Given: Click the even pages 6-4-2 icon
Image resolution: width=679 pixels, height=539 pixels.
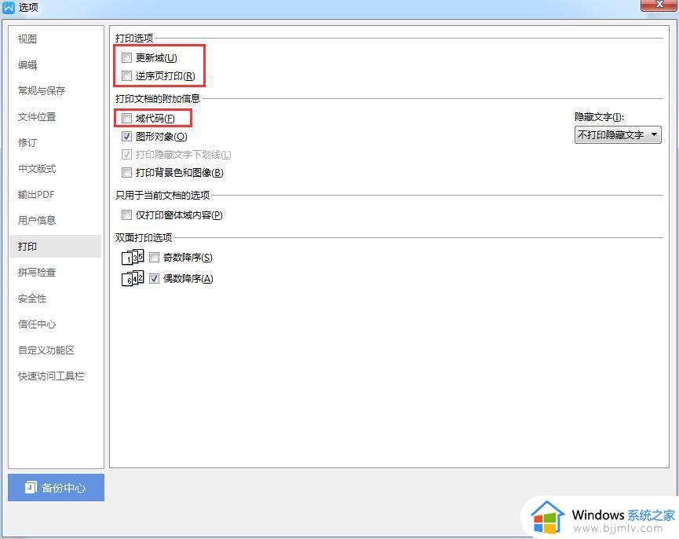Looking at the screenshot, I should tap(133, 279).
